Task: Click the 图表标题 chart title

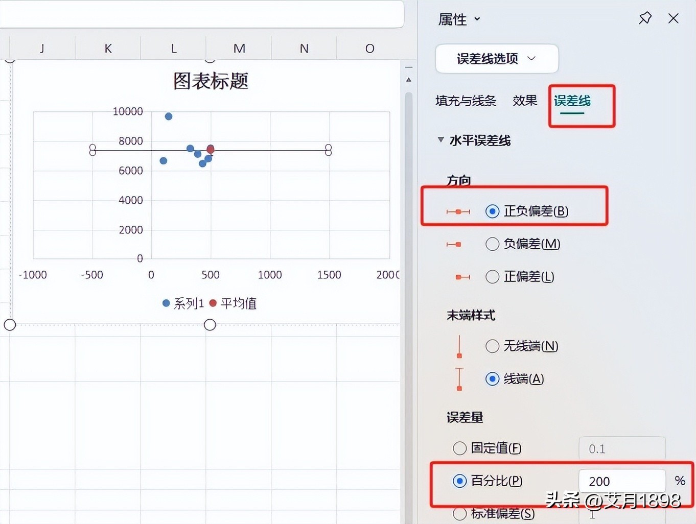Action: [211, 81]
